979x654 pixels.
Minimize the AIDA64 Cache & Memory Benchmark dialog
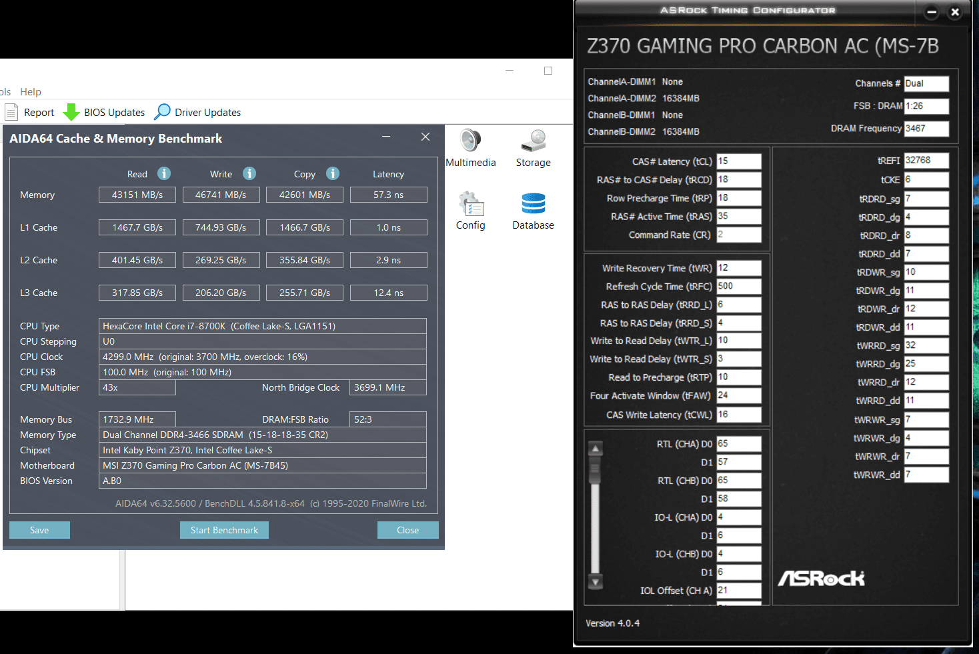click(x=386, y=137)
